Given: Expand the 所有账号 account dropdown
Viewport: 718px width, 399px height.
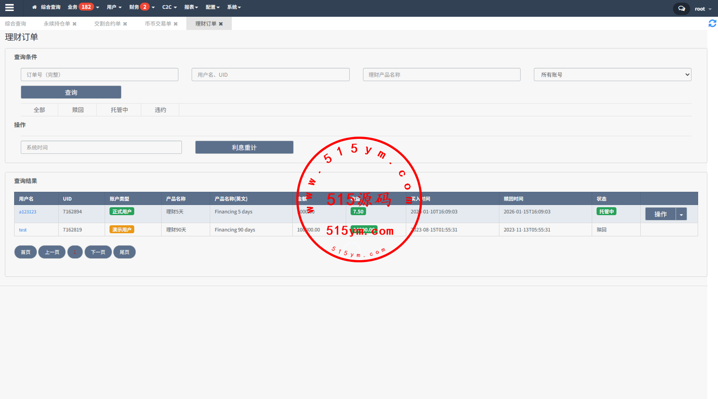Looking at the screenshot, I should tap(612, 75).
